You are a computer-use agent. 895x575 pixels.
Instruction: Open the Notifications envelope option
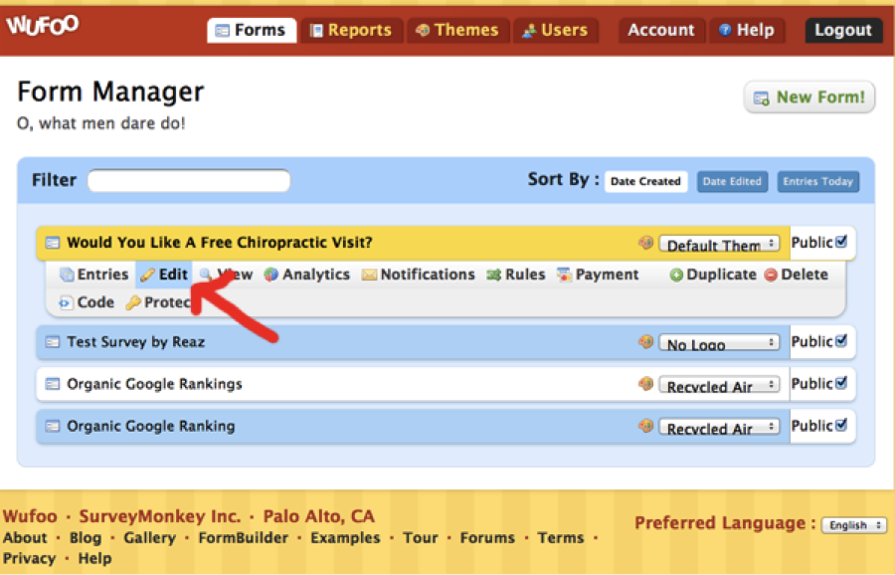(418, 275)
